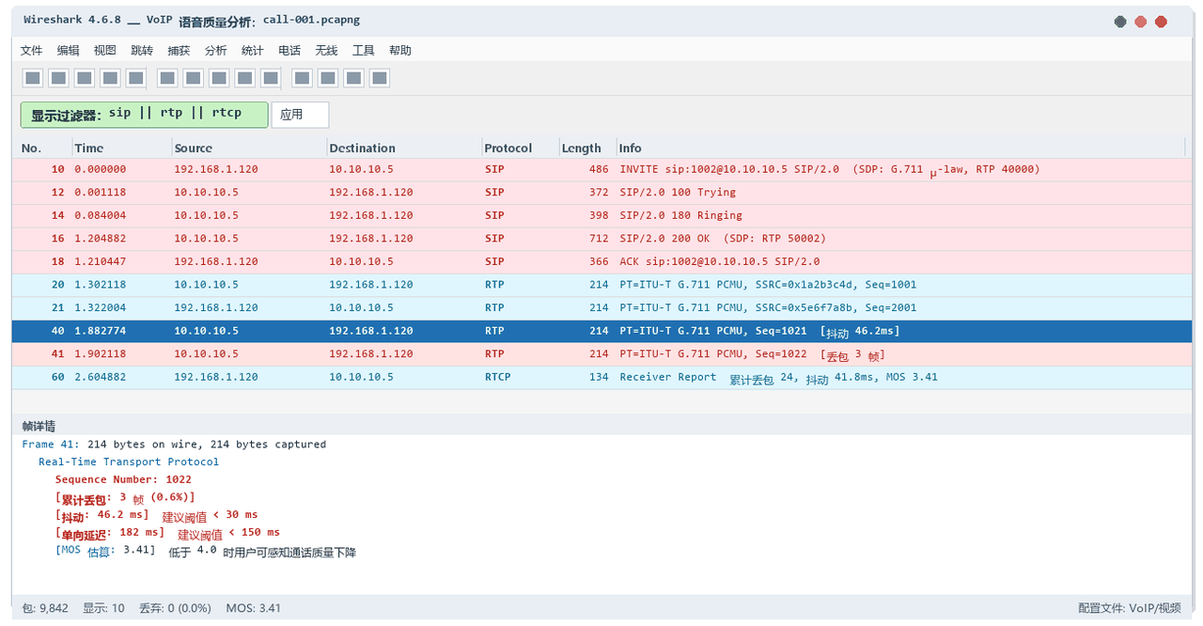The height and width of the screenshot is (626, 1203).
Task: Select RTP packet 21 with Seq=2001
Action: 601,307
